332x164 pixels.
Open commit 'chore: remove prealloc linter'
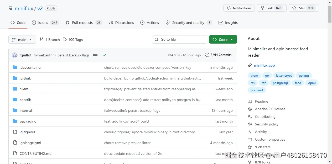click(127, 143)
